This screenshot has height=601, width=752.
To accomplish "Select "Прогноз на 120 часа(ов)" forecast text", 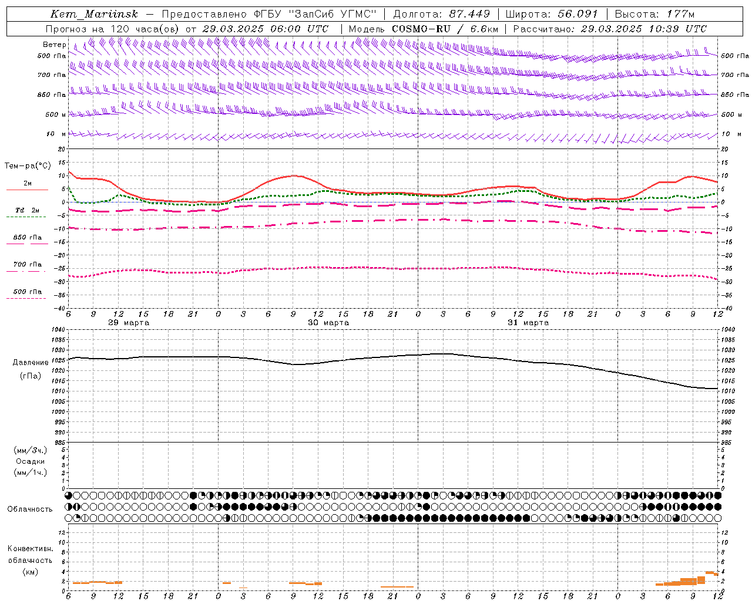I will pyautogui.click(x=113, y=29).
